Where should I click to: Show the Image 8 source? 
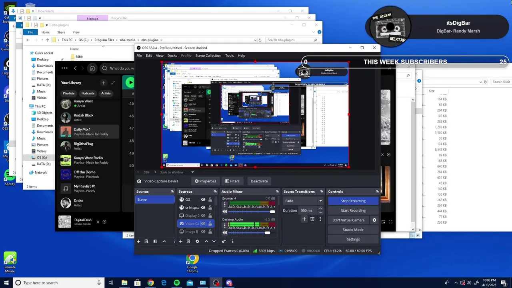[203, 232]
